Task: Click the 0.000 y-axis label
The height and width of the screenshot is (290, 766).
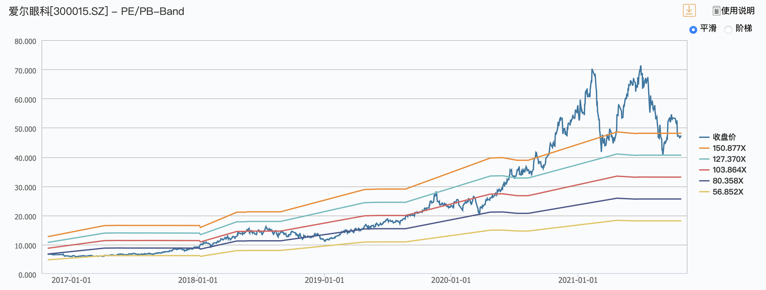Action: [27, 275]
